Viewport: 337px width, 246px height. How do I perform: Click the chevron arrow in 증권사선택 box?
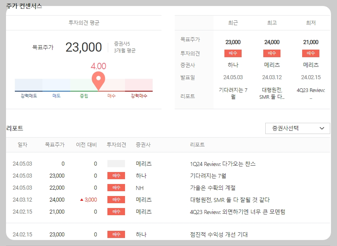[x=322, y=128]
